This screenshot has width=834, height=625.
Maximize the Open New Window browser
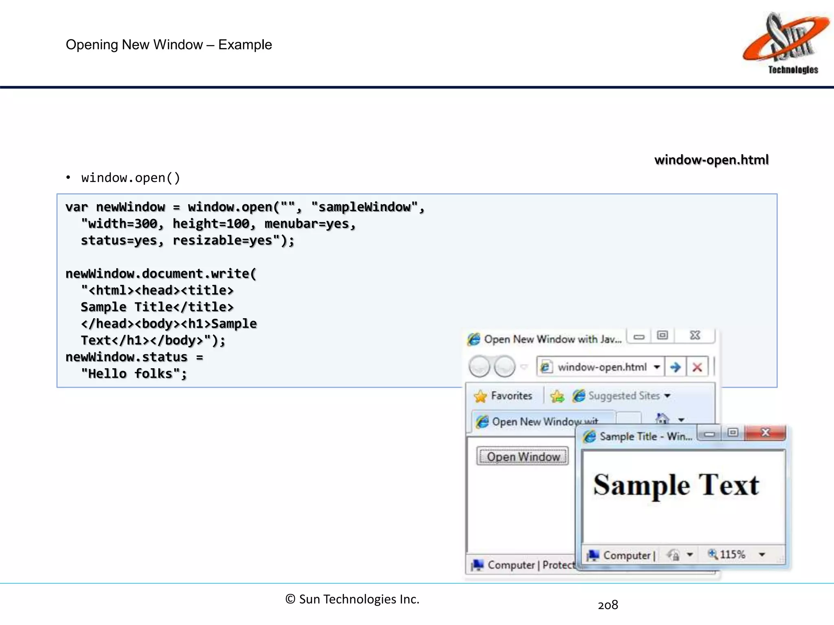click(x=663, y=336)
